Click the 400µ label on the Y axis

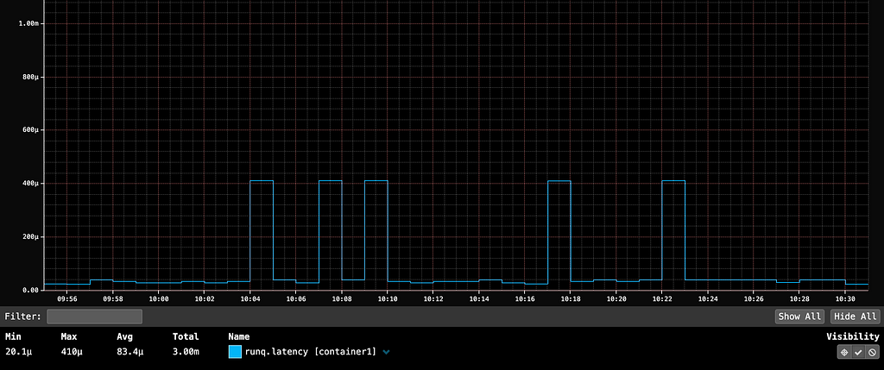[x=29, y=184]
